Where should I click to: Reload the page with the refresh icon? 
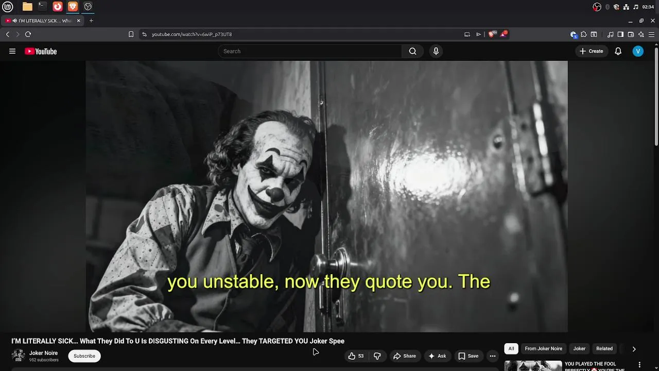28,34
